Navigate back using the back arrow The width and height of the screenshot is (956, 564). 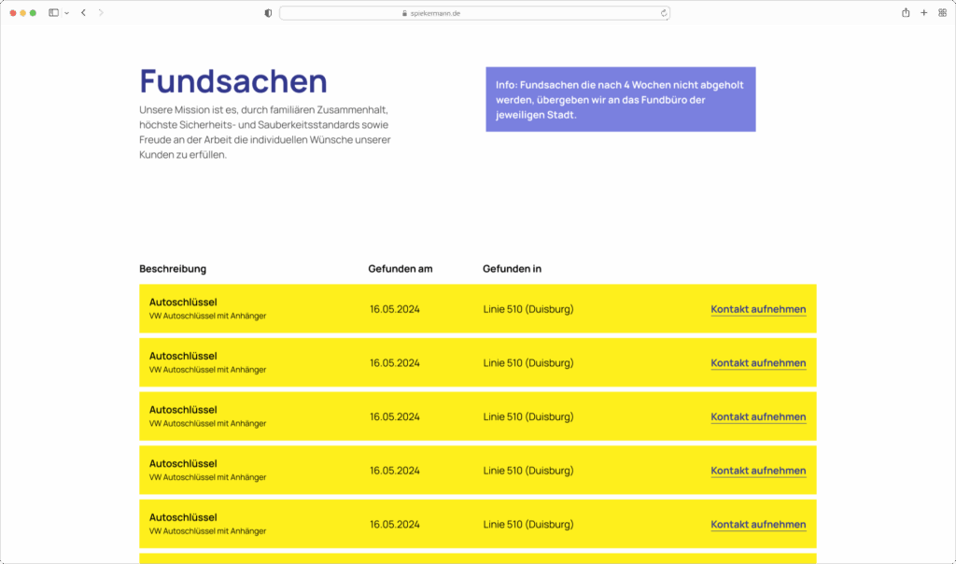coord(82,13)
